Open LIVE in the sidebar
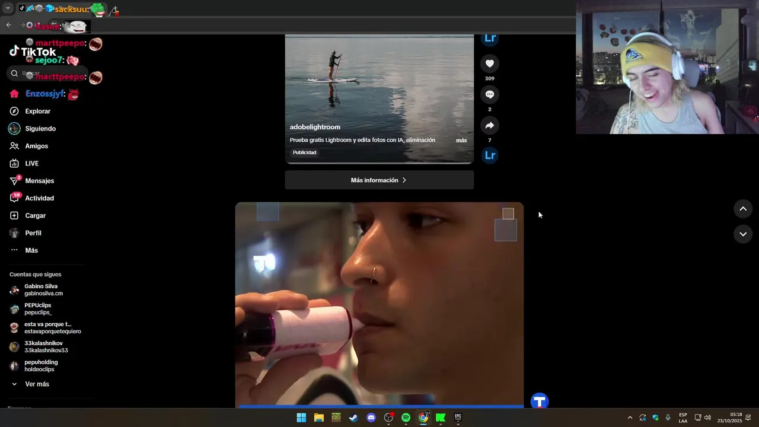Image resolution: width=759 pixels, height=427 pixels. click(x=32, y=164)
